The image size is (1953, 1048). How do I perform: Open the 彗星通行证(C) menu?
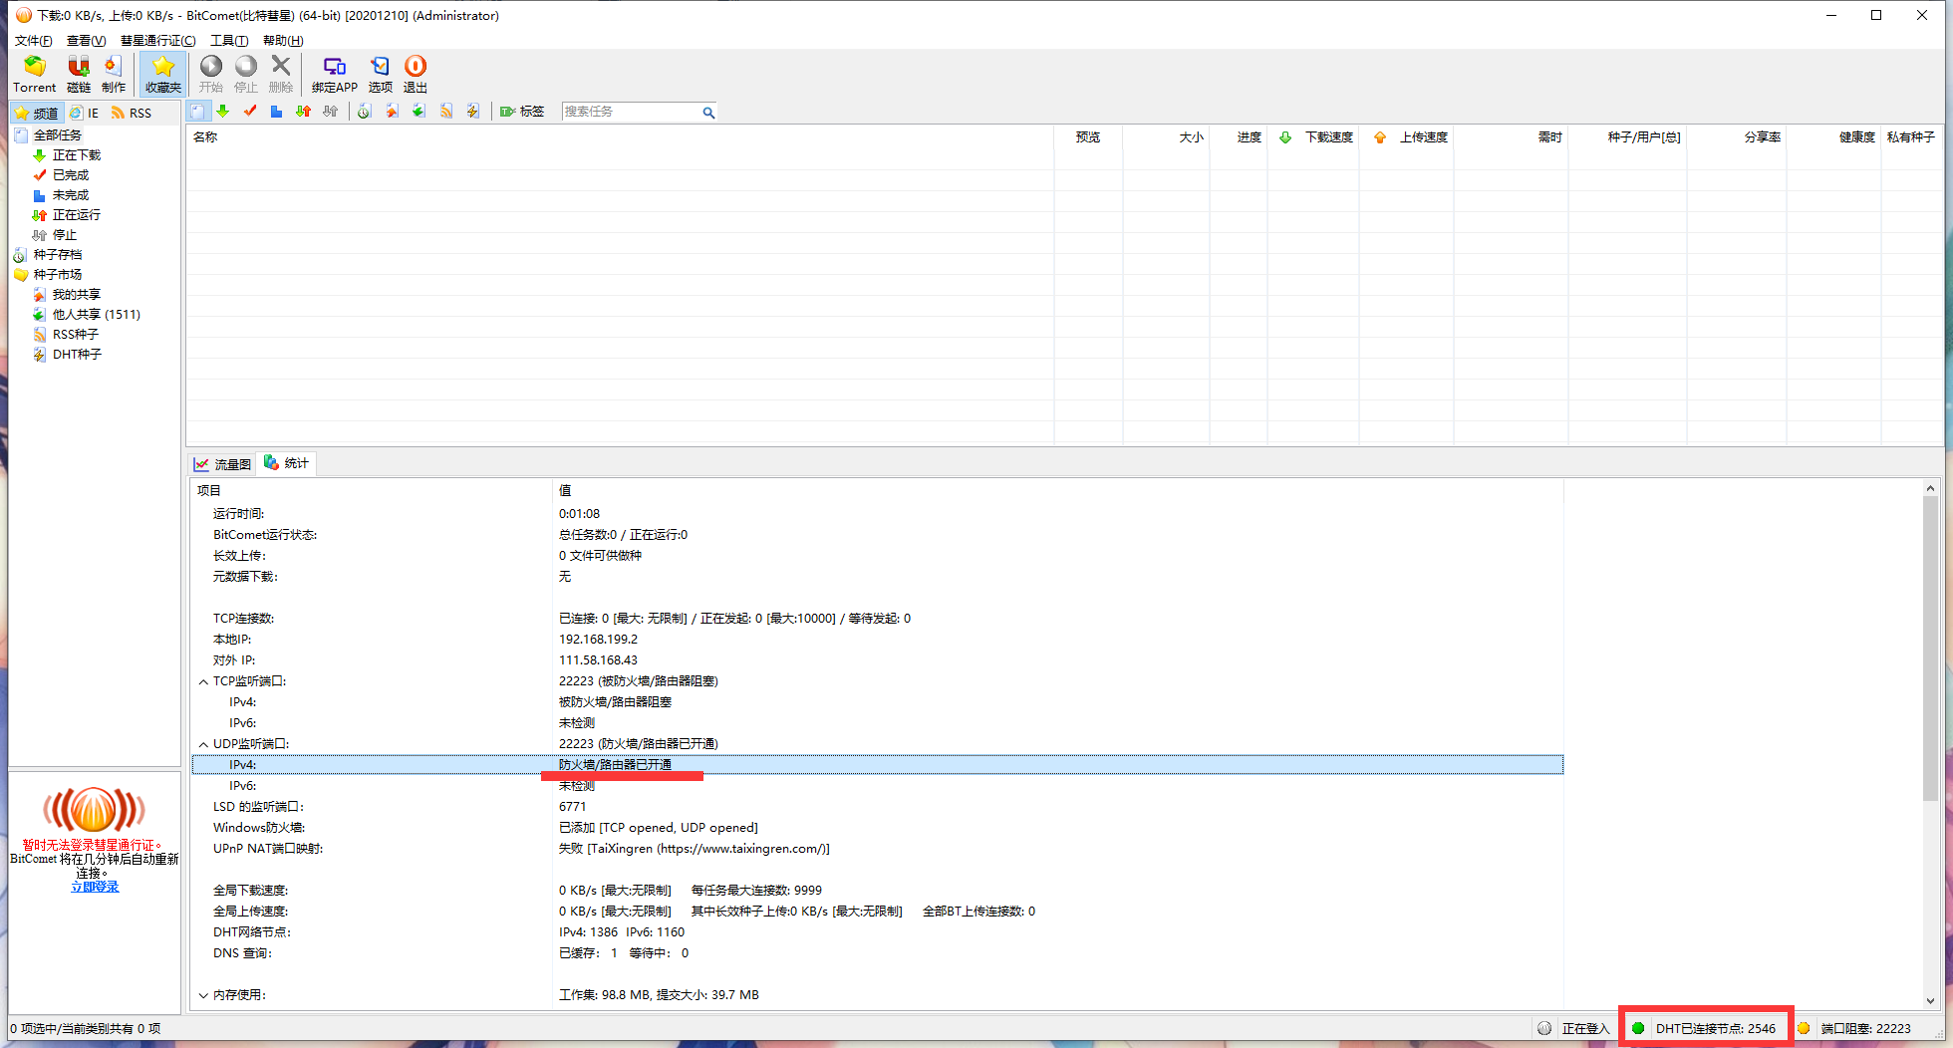click(x=157, y=40)
